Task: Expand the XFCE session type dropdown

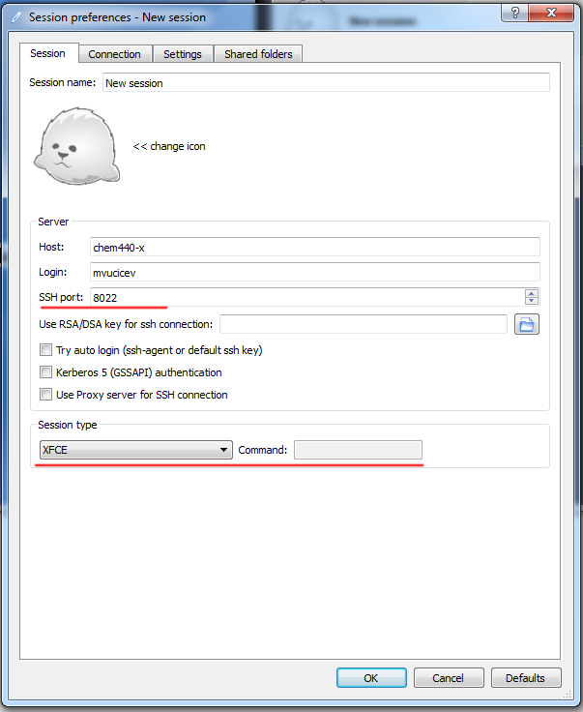Action: click(x=223, y=450)
